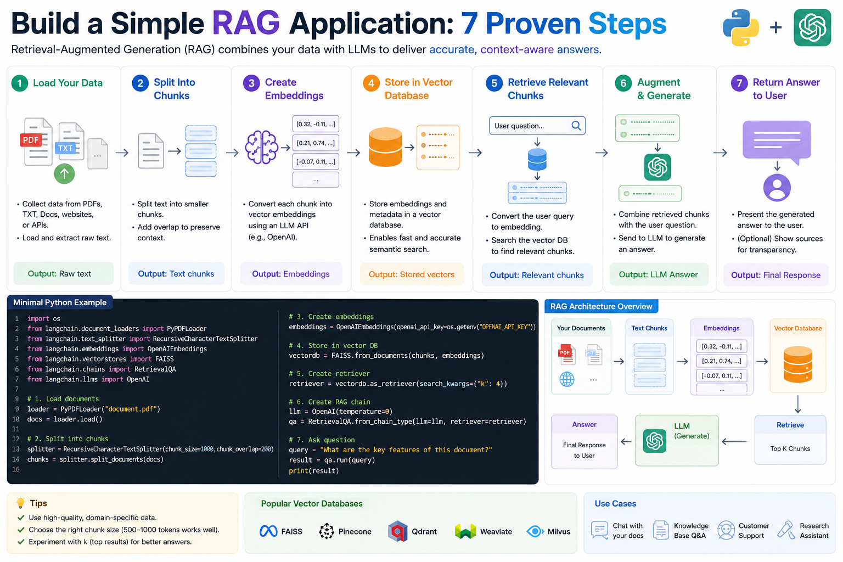Click the Python logo in the header

click(x=741, y=27)
